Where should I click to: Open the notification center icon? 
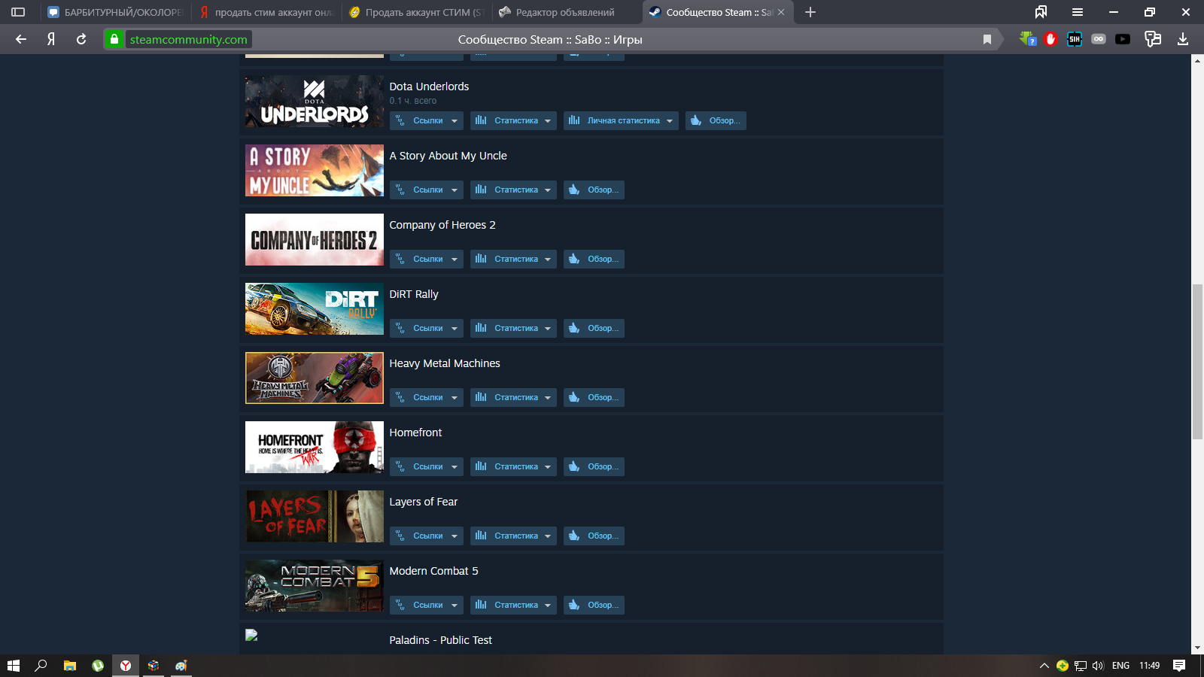[x=1179, y=666]
